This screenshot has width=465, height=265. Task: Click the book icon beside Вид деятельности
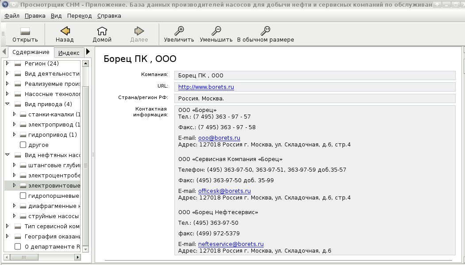(18, 74)
